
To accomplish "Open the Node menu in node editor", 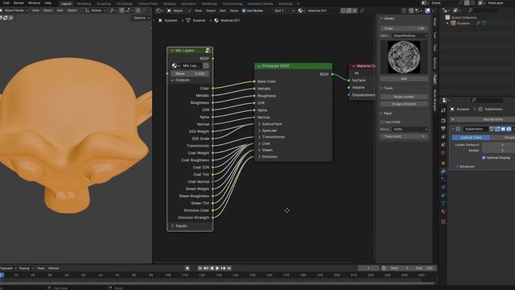I will click(x=234, y=10).
